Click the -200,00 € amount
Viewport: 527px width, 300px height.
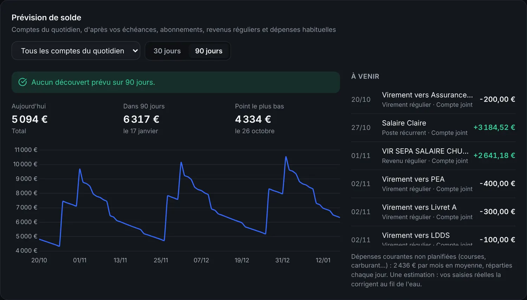(x=497, y=99)
